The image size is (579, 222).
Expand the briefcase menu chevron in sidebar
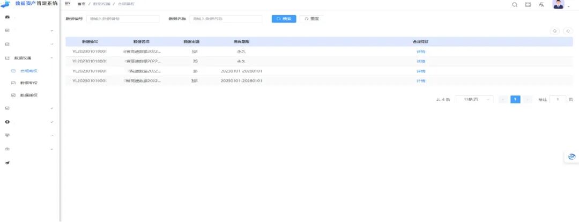pyautogui.click(x=51, y=149)
